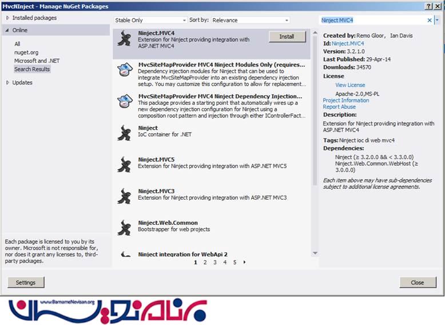Open the Project Information link
The image size is (445, 325).
click(x=345, y=100)
